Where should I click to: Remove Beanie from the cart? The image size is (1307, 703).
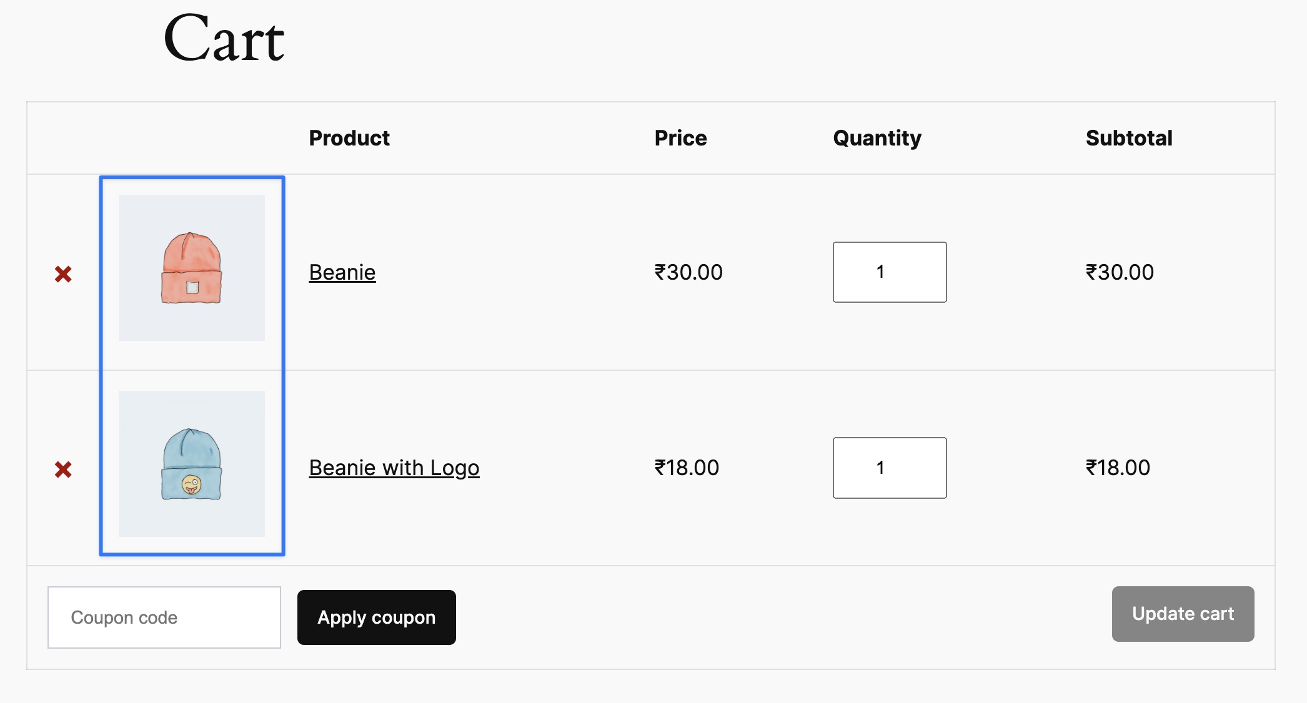(63, 273)
